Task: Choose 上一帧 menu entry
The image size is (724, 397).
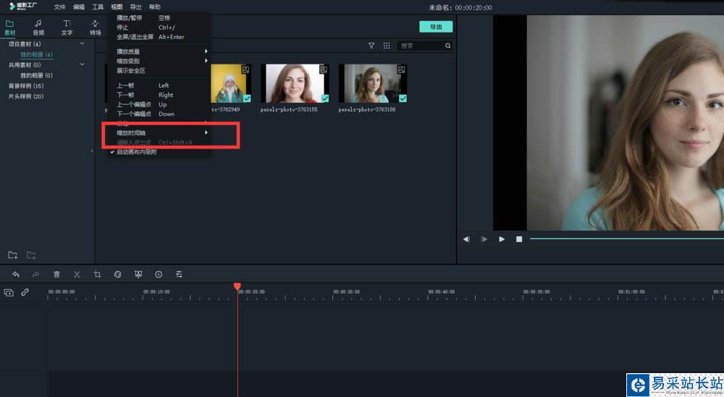Action: click(x=159, y=85)
